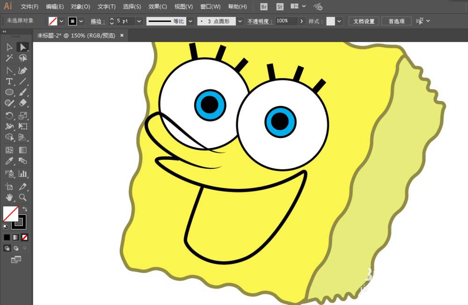Image resolution: width=468 pixels, height=305 pixels.
Task: Click the 不透明度 100% input field
Action: (x=286, y=22)
